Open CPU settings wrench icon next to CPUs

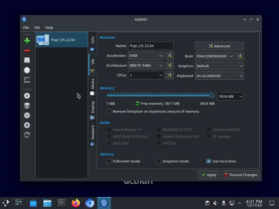point(169,75)
